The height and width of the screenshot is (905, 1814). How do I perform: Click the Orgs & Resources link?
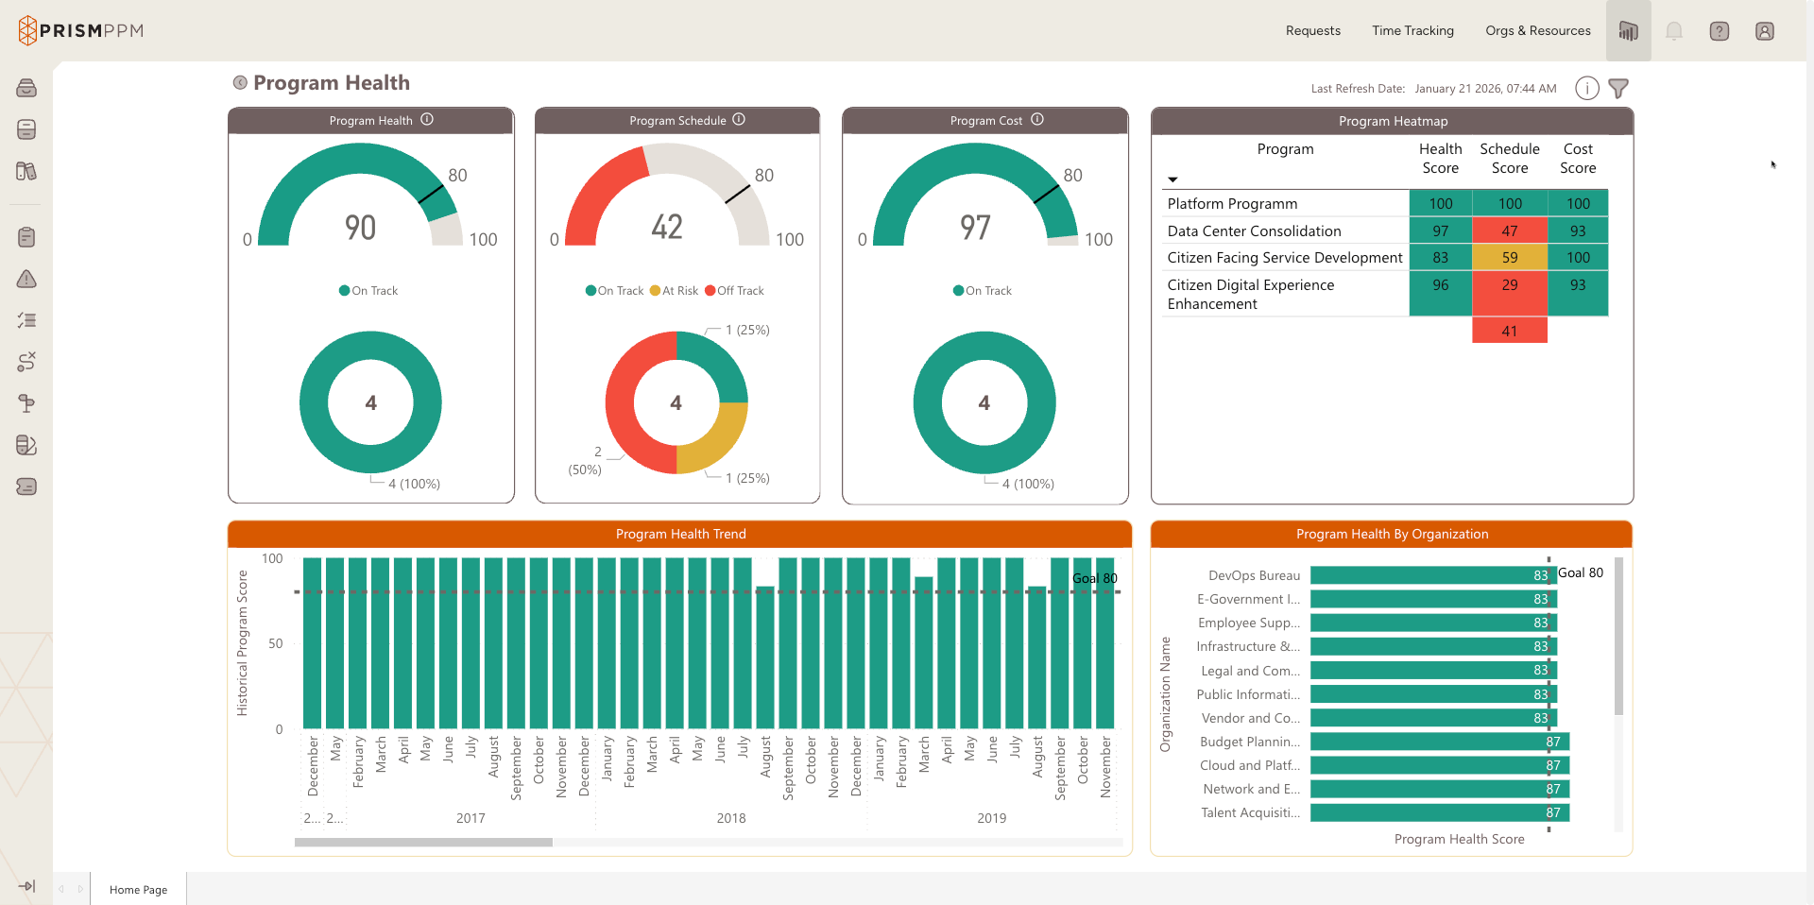tap(1537, 30)
